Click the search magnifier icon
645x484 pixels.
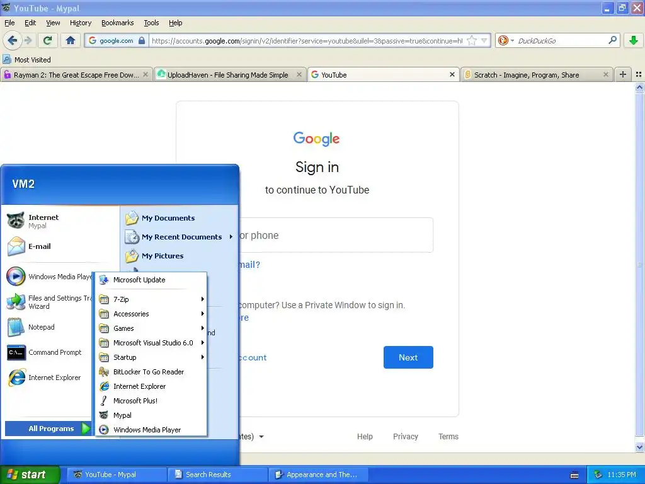[612, 40]
